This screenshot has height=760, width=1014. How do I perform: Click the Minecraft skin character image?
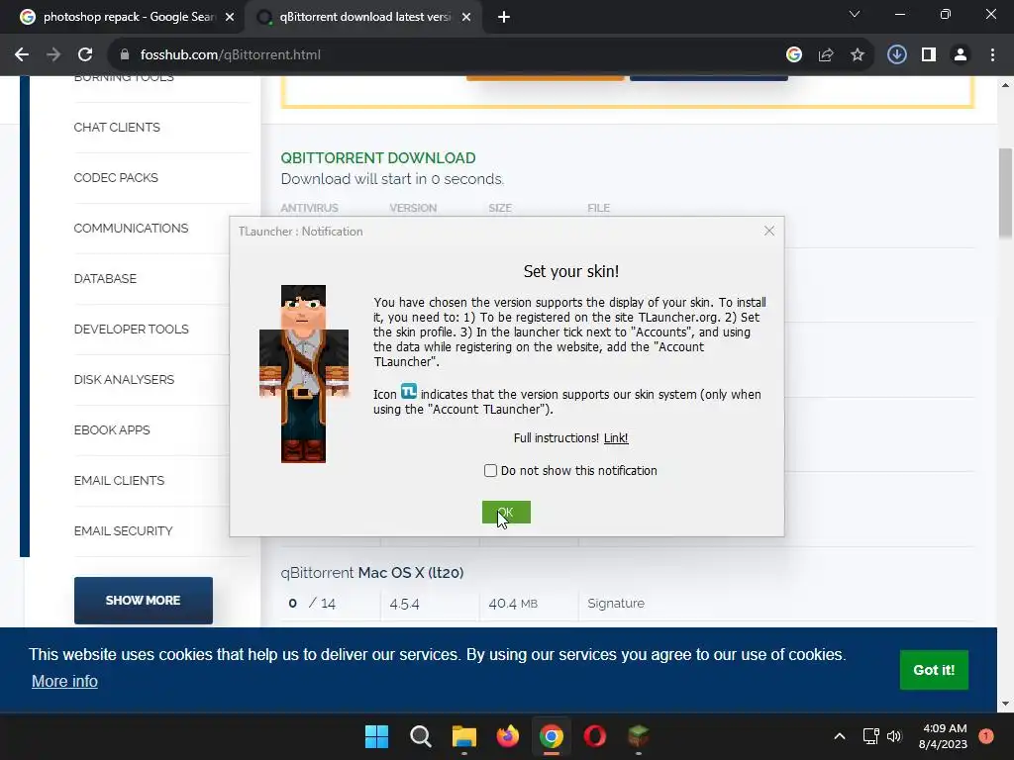(x=303, y=374)
